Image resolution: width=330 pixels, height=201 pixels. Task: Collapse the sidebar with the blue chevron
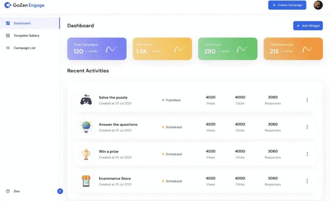click(60, 191)
